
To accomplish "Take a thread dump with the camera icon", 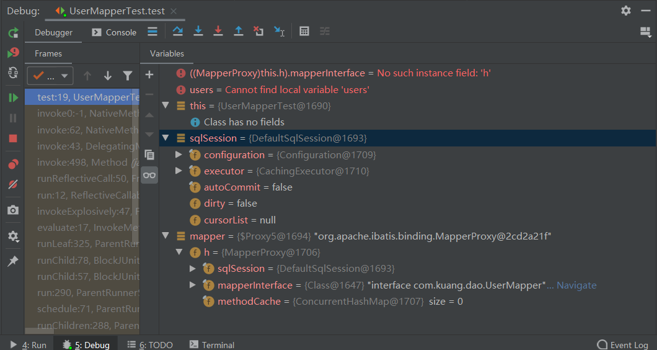I will [14, 210].
